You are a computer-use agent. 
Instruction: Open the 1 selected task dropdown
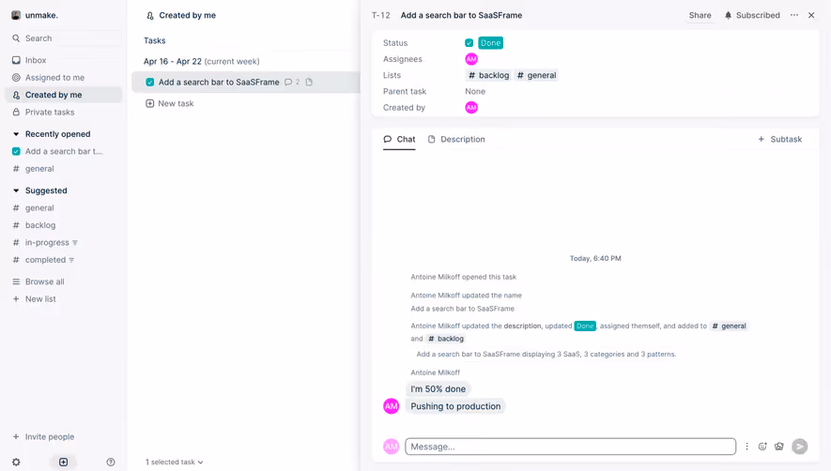[175, 462]
